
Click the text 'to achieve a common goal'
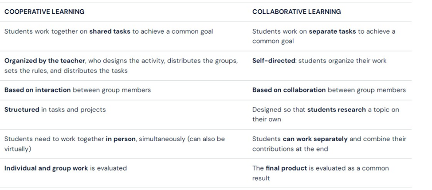pos(173,31)
